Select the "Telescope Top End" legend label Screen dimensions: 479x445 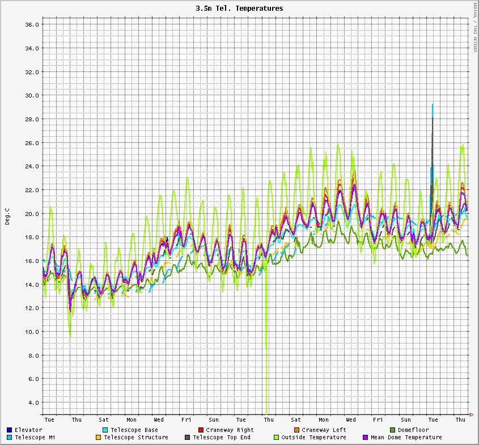pos(221,438)
